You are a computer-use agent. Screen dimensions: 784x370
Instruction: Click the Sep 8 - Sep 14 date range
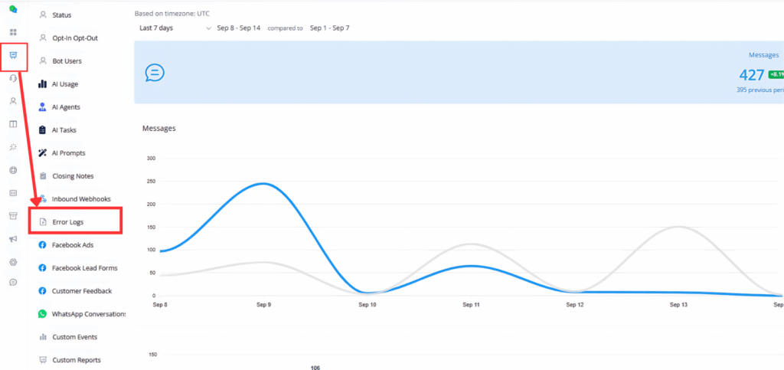tap(240, 28)
